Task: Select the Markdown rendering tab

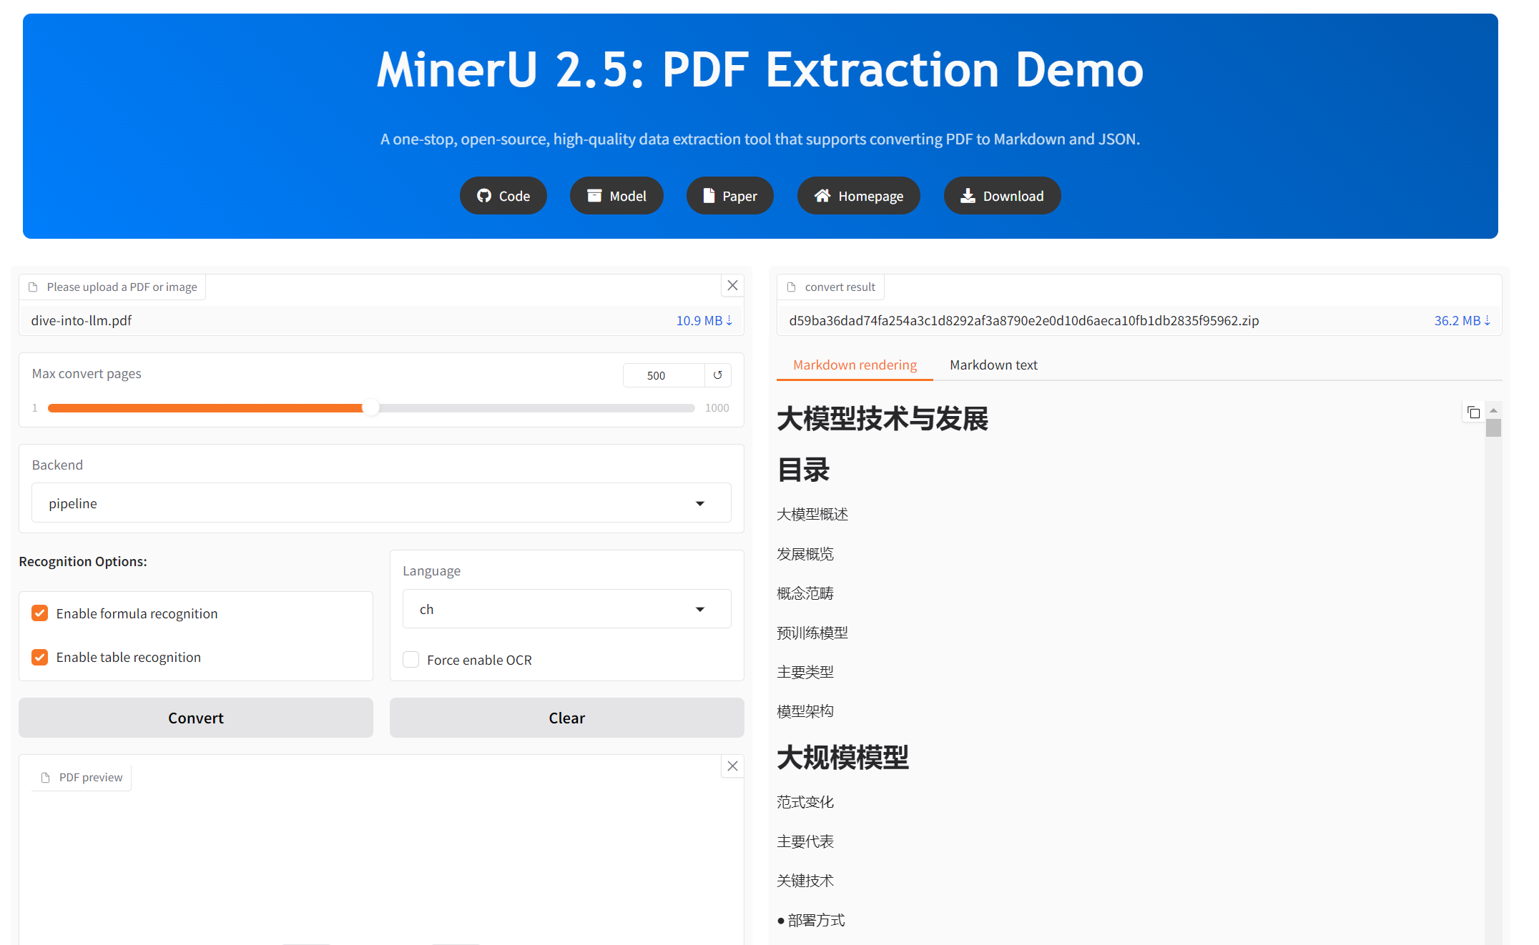Action: [x=854, y=365]
